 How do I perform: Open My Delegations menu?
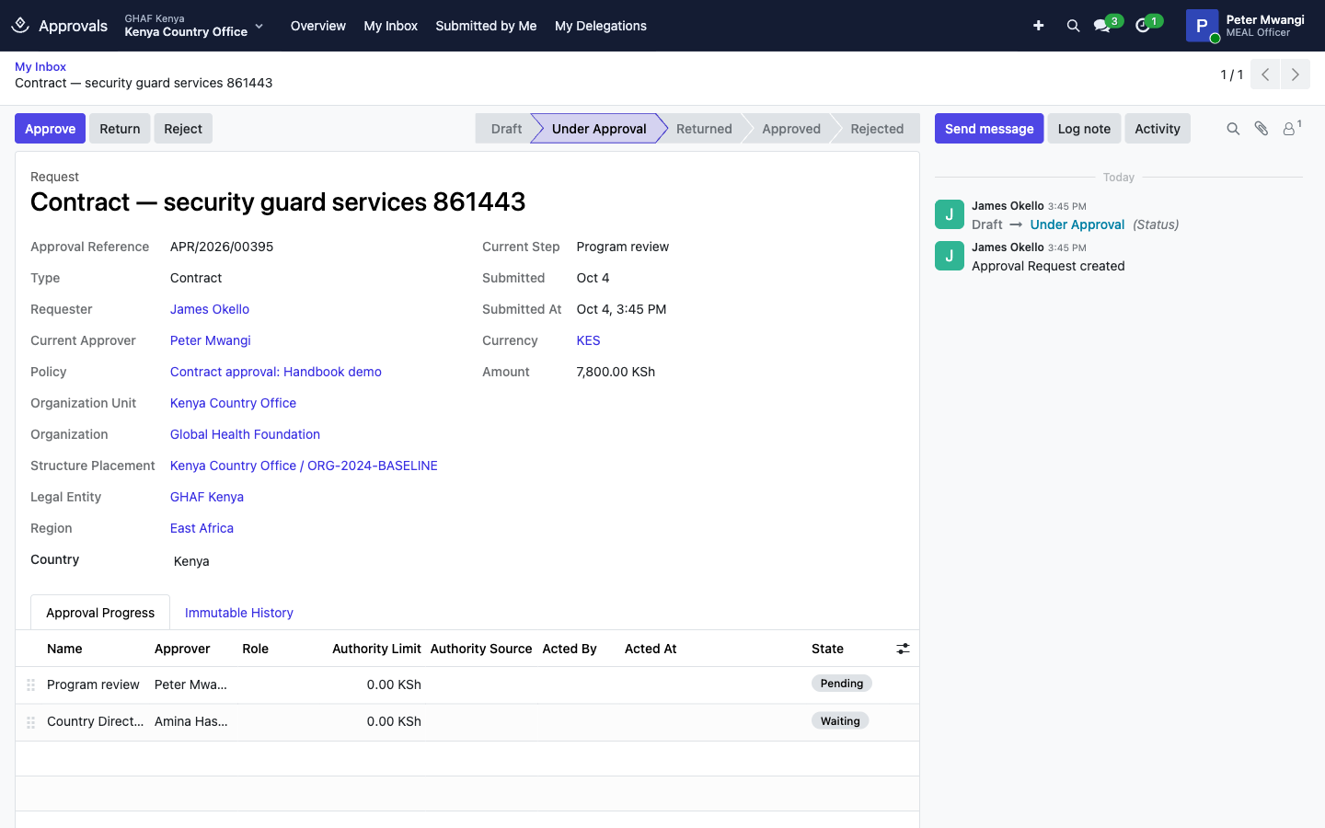click(x=601, y=26)
